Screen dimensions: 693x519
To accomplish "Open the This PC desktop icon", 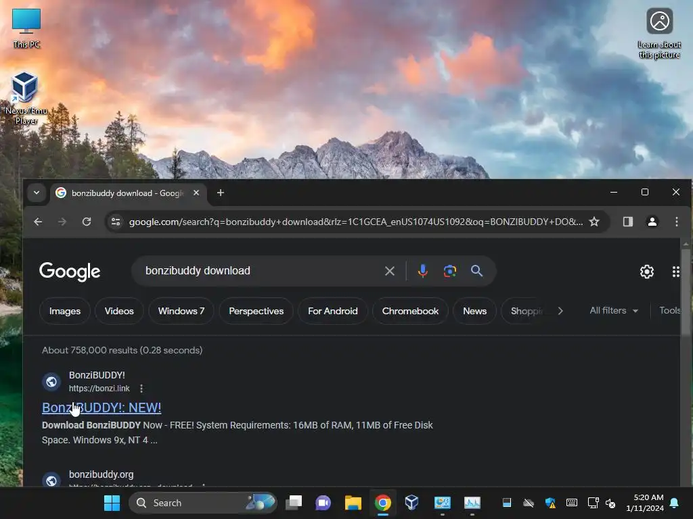I will [x=26, y=28].
